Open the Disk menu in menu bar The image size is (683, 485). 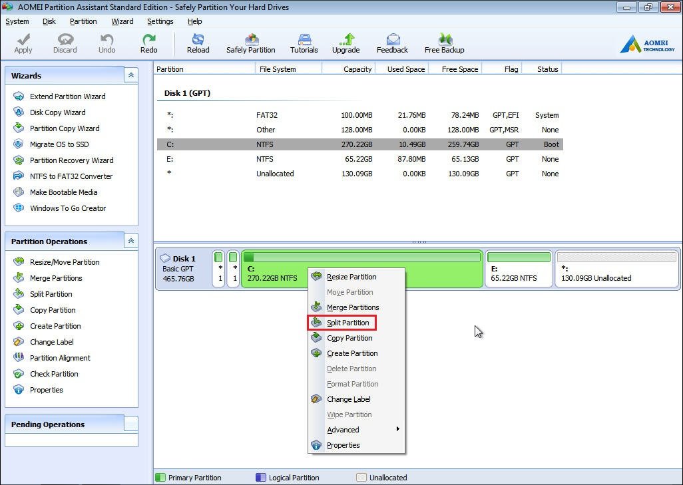[49, 21]
